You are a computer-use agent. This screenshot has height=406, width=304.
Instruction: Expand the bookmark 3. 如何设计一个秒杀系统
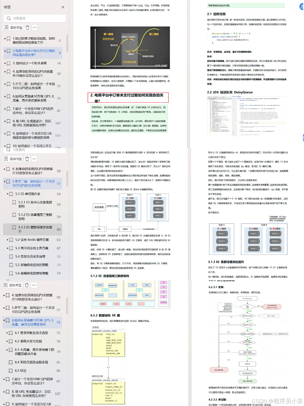(5, 63)
